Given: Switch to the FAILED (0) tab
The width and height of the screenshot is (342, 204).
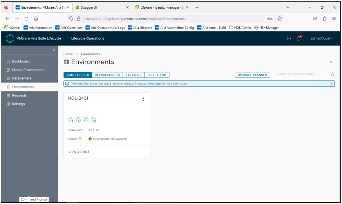Looking at the screenshot, I should point(134,75).
